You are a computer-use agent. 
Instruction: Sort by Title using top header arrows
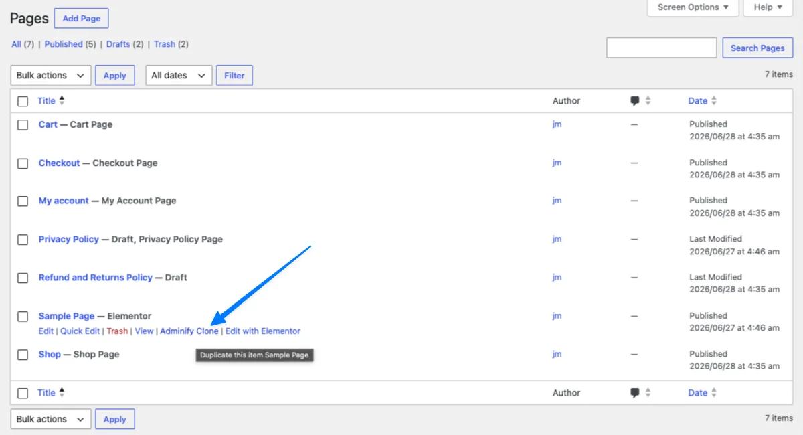click(62, 101)
